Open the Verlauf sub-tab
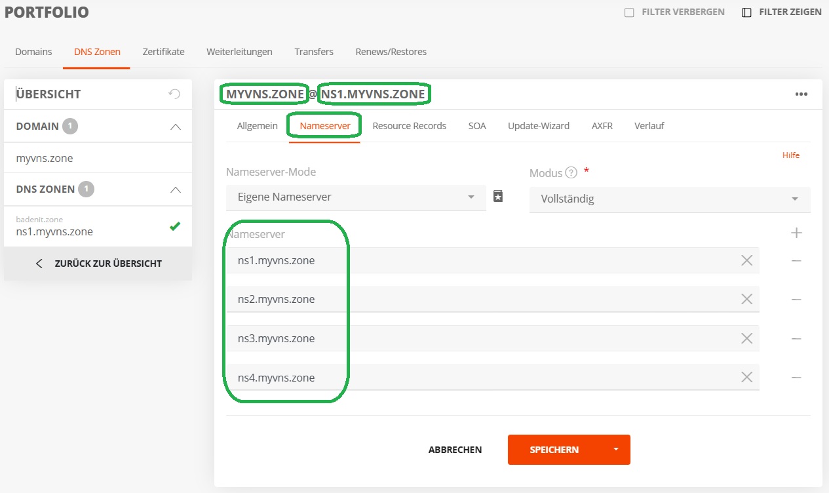829x493 pixels. click(649, 126)
